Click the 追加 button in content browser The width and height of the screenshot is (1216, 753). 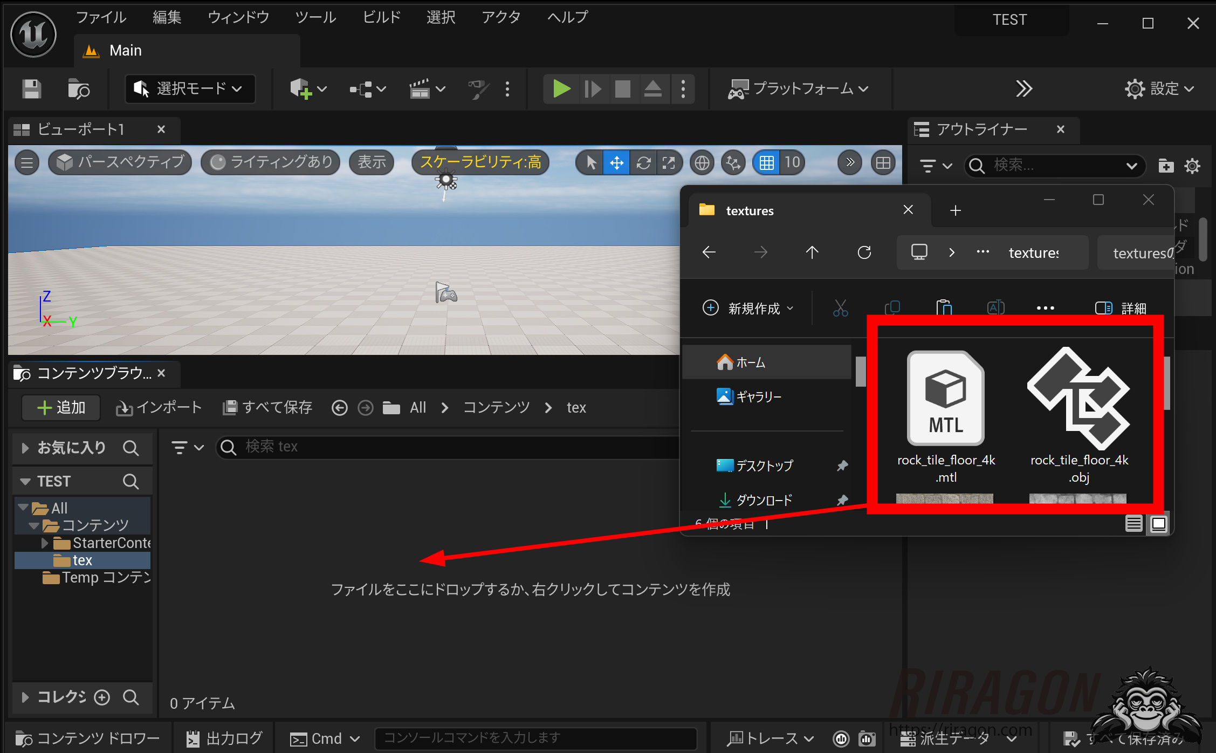tap(61, 407)
